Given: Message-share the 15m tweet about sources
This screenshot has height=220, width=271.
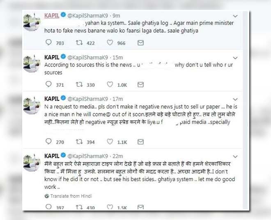Looking at the screenshot, I should click(x=140, y=85).
